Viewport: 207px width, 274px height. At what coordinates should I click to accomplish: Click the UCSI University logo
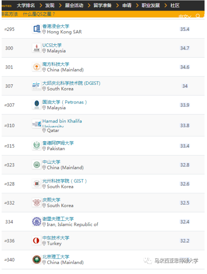click(37, 48)
